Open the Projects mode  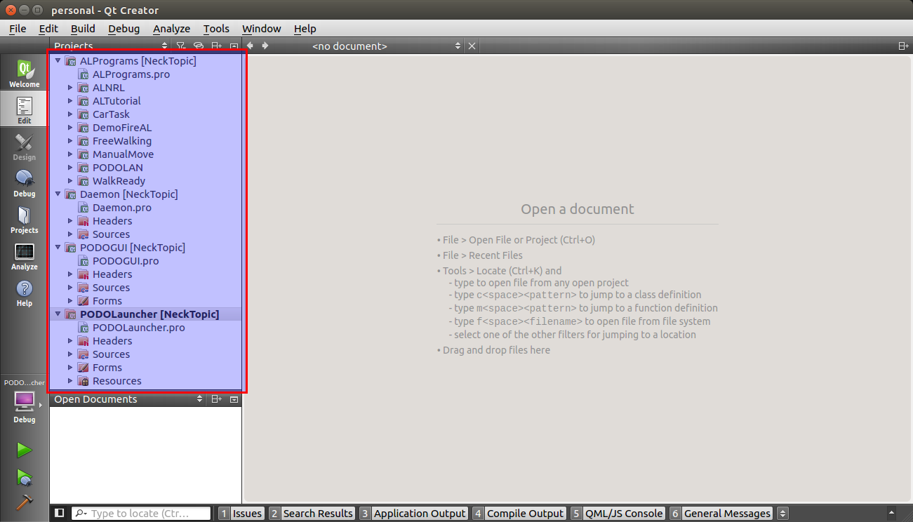tap(24, 219)
